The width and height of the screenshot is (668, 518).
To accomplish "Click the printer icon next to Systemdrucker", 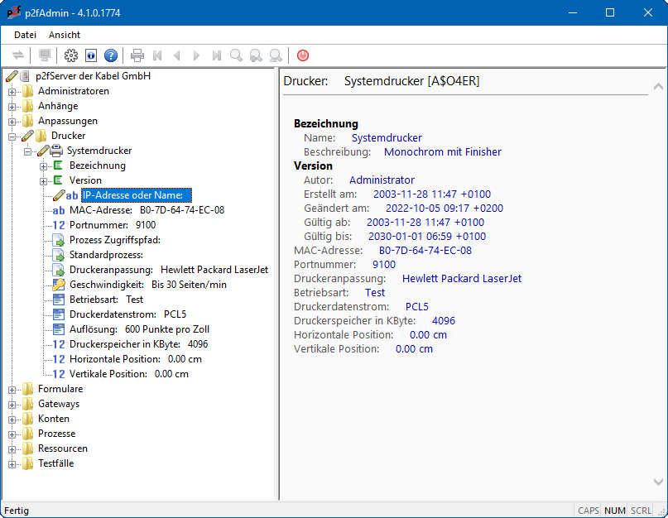I will tap(56, 151).
